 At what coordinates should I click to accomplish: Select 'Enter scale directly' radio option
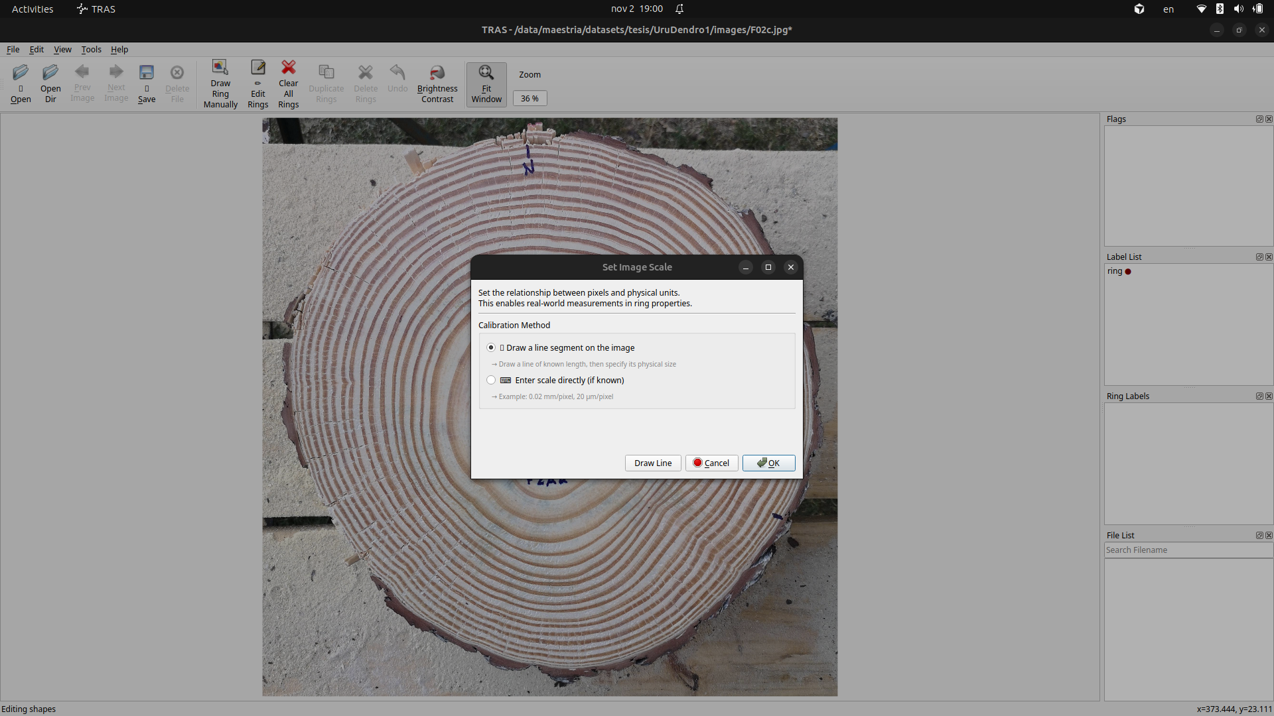click(491, 380)
